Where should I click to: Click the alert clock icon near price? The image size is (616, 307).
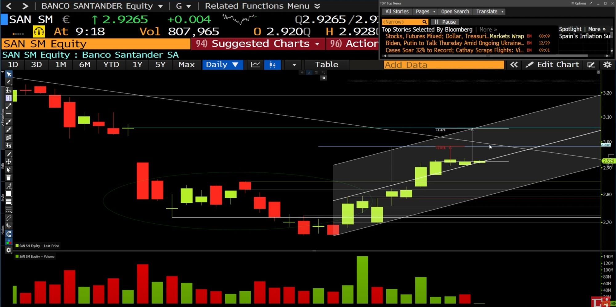pyautogui.click(x=39, y=32)
